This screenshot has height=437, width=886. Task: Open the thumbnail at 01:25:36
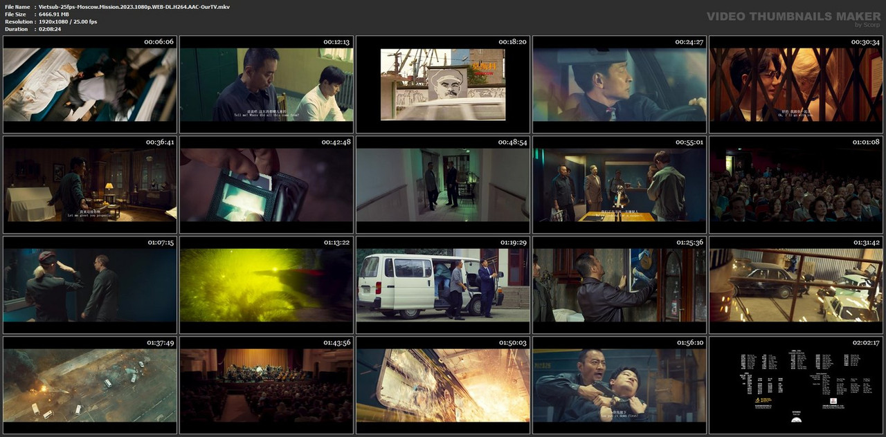coord(620,285)
